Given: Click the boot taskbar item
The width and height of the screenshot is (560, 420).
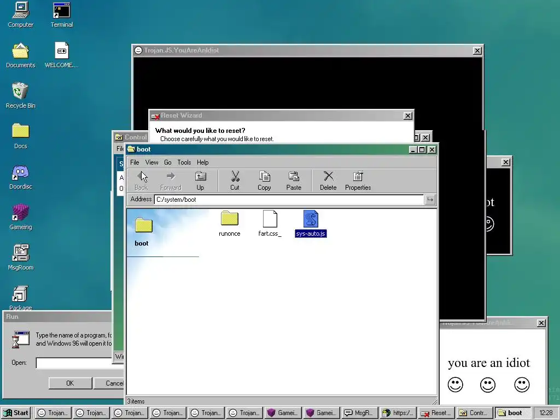Looking at the screenshot, I should 512,413.
